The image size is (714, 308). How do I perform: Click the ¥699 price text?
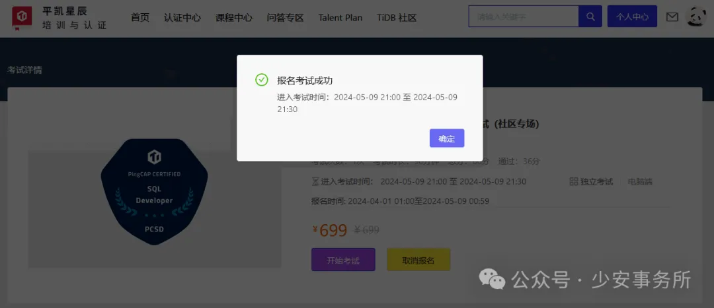click(330, 230)
